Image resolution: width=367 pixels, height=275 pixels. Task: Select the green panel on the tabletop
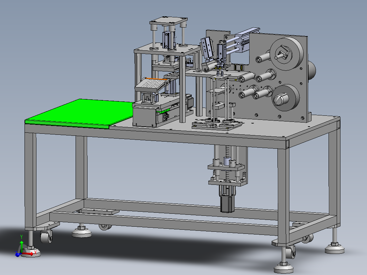[x=80, y=114]
